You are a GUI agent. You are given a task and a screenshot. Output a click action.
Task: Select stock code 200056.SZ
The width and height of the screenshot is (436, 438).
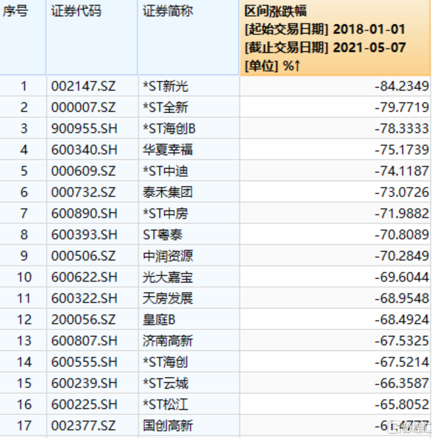pyautogui.click(x=83, y=320)
